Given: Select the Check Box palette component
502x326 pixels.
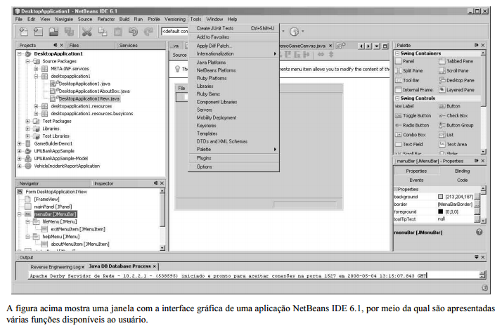Looking at the screenshot, I should [x=457, y=116].
